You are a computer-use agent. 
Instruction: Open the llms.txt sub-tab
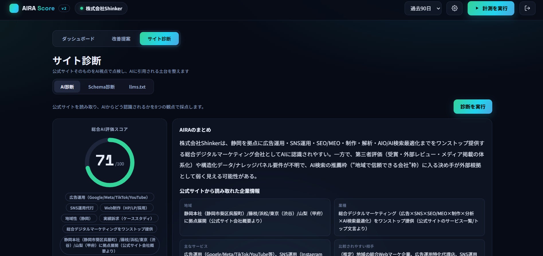click(137, 87)
